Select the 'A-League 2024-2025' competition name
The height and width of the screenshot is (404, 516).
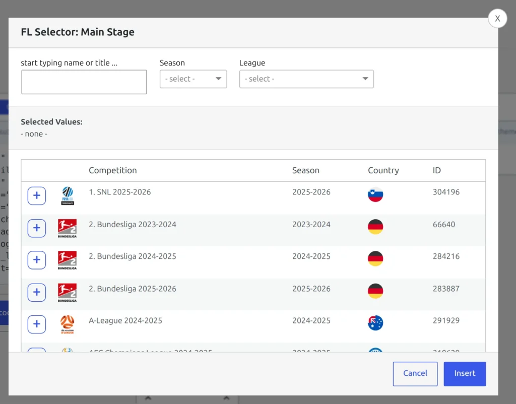coord(125,320)
